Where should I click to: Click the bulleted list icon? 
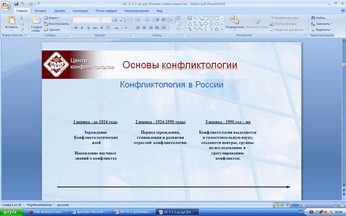(x=138, y=20)
